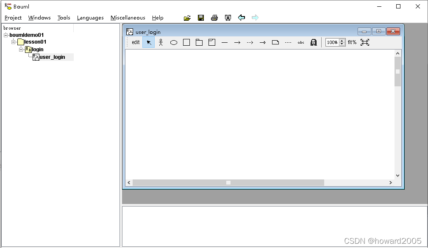
Task: Select the generalization arrow tool
Action: coord(263,42)
